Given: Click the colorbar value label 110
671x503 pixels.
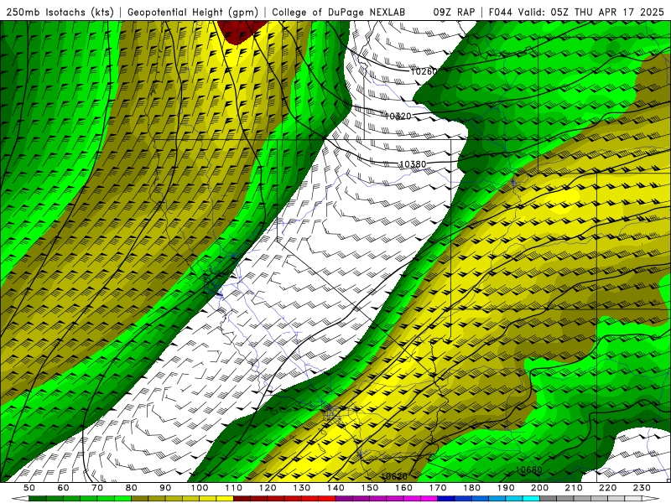Looking at the screenshot, I should 234,488.
